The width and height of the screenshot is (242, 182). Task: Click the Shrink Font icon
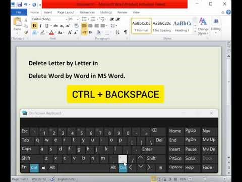[76, 32]
